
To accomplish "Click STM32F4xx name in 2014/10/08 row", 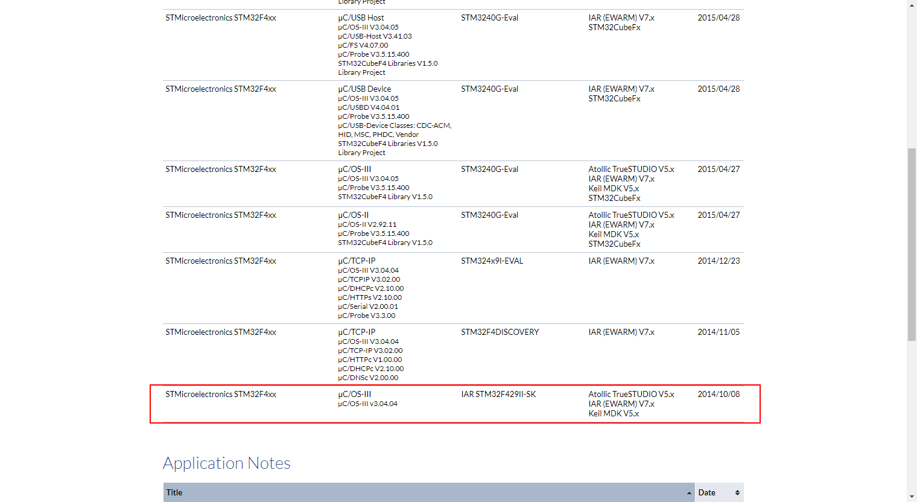I will (221, 395).
